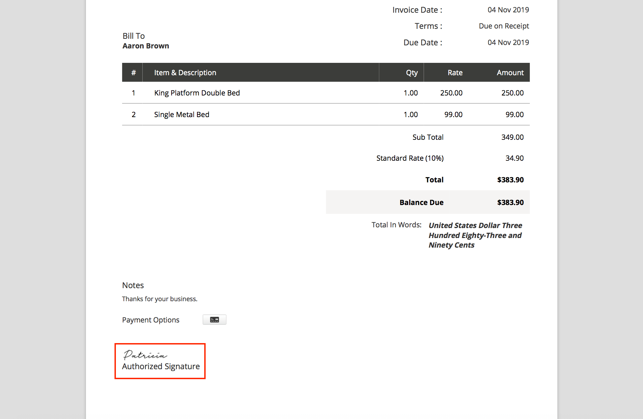643x419 pixels.
Task: Click the Invoice Date value 04 Nov 2019
Action: click(508, 10)
